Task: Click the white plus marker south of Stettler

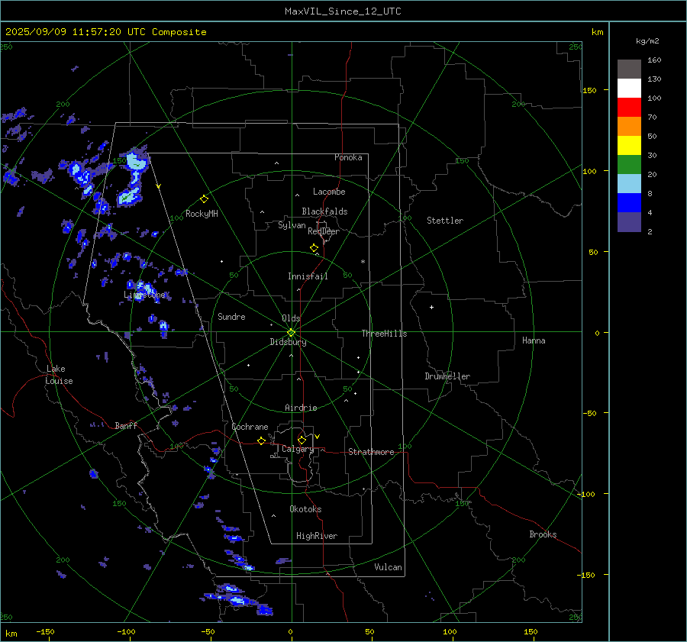Action: click(x=431, y=307)
